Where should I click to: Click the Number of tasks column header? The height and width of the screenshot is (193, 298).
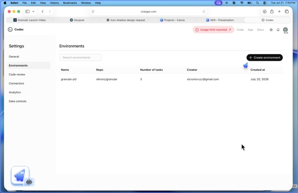[x=152, y=70]
